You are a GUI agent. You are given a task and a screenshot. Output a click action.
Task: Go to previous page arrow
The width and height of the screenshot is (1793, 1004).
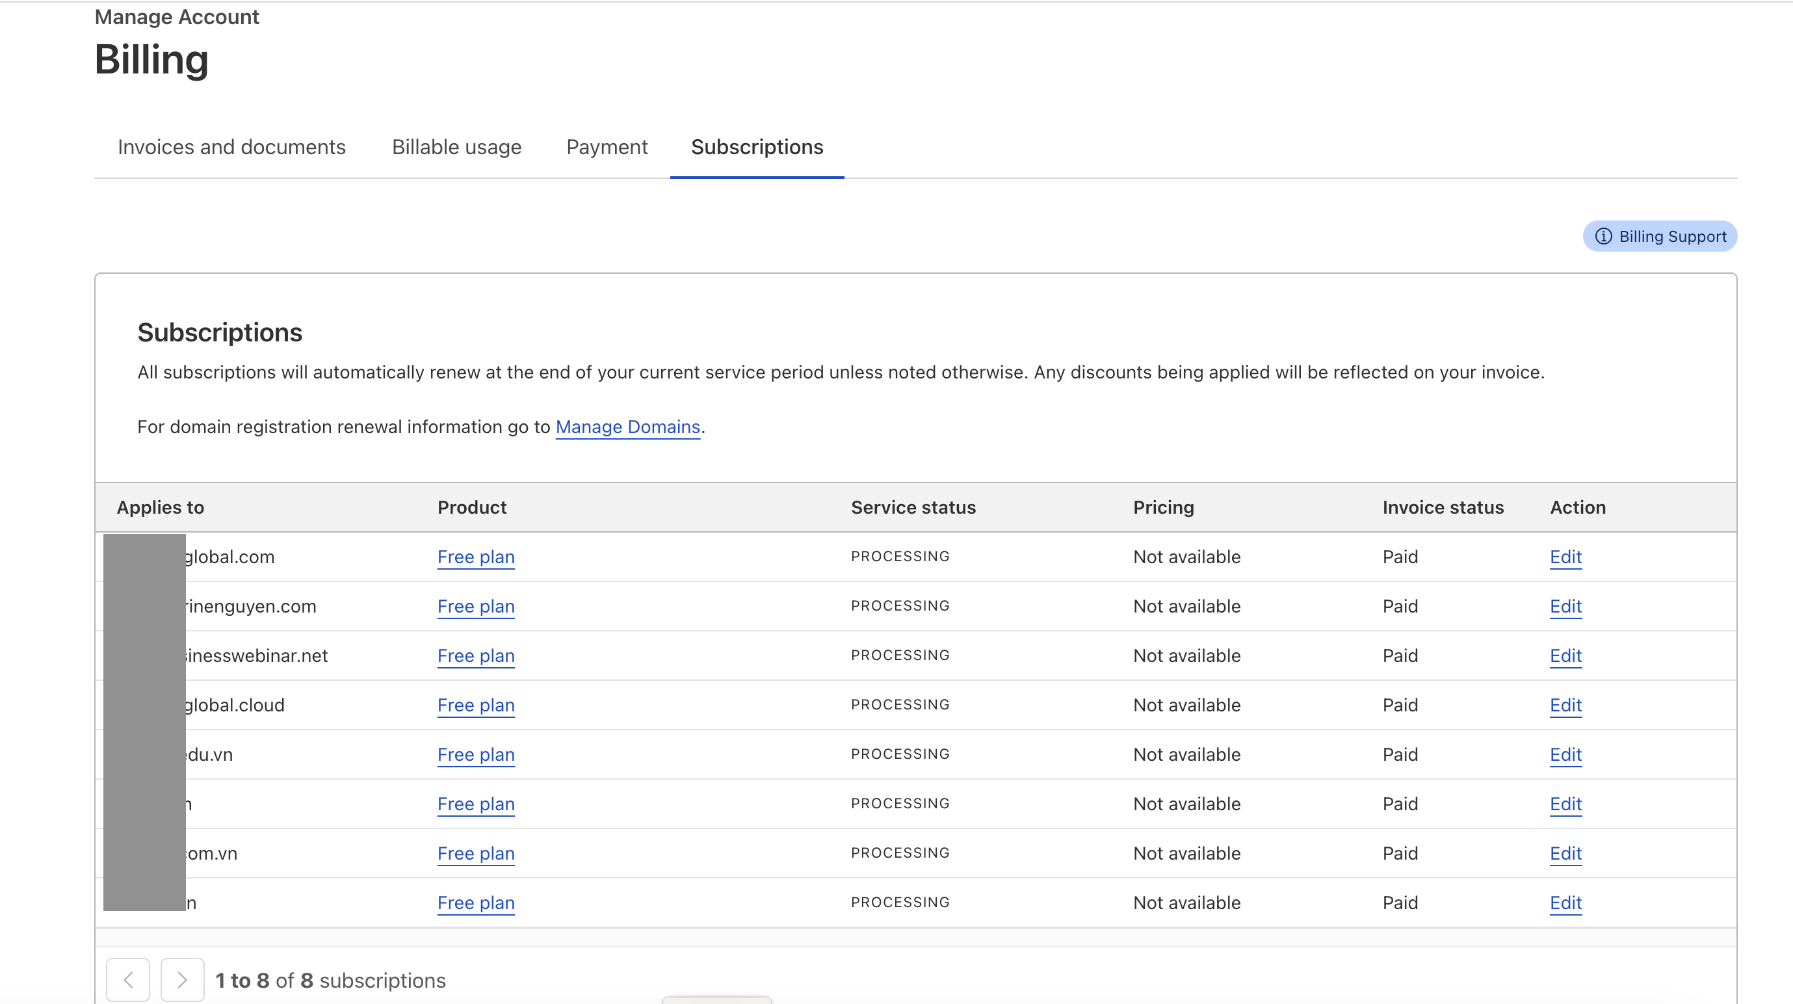coord(128,980)
